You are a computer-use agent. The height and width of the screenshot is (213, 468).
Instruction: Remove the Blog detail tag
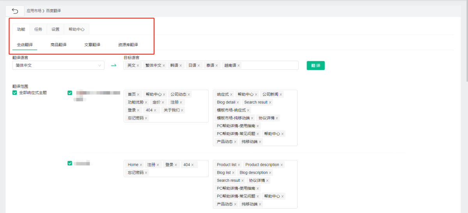coord(238,102)
